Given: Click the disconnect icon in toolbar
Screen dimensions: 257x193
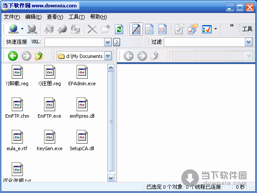Looking at the screenshot, I should (32, 29).
